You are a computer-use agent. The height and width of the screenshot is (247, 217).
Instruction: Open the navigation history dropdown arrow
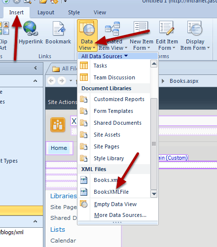(x=71, y=80)
